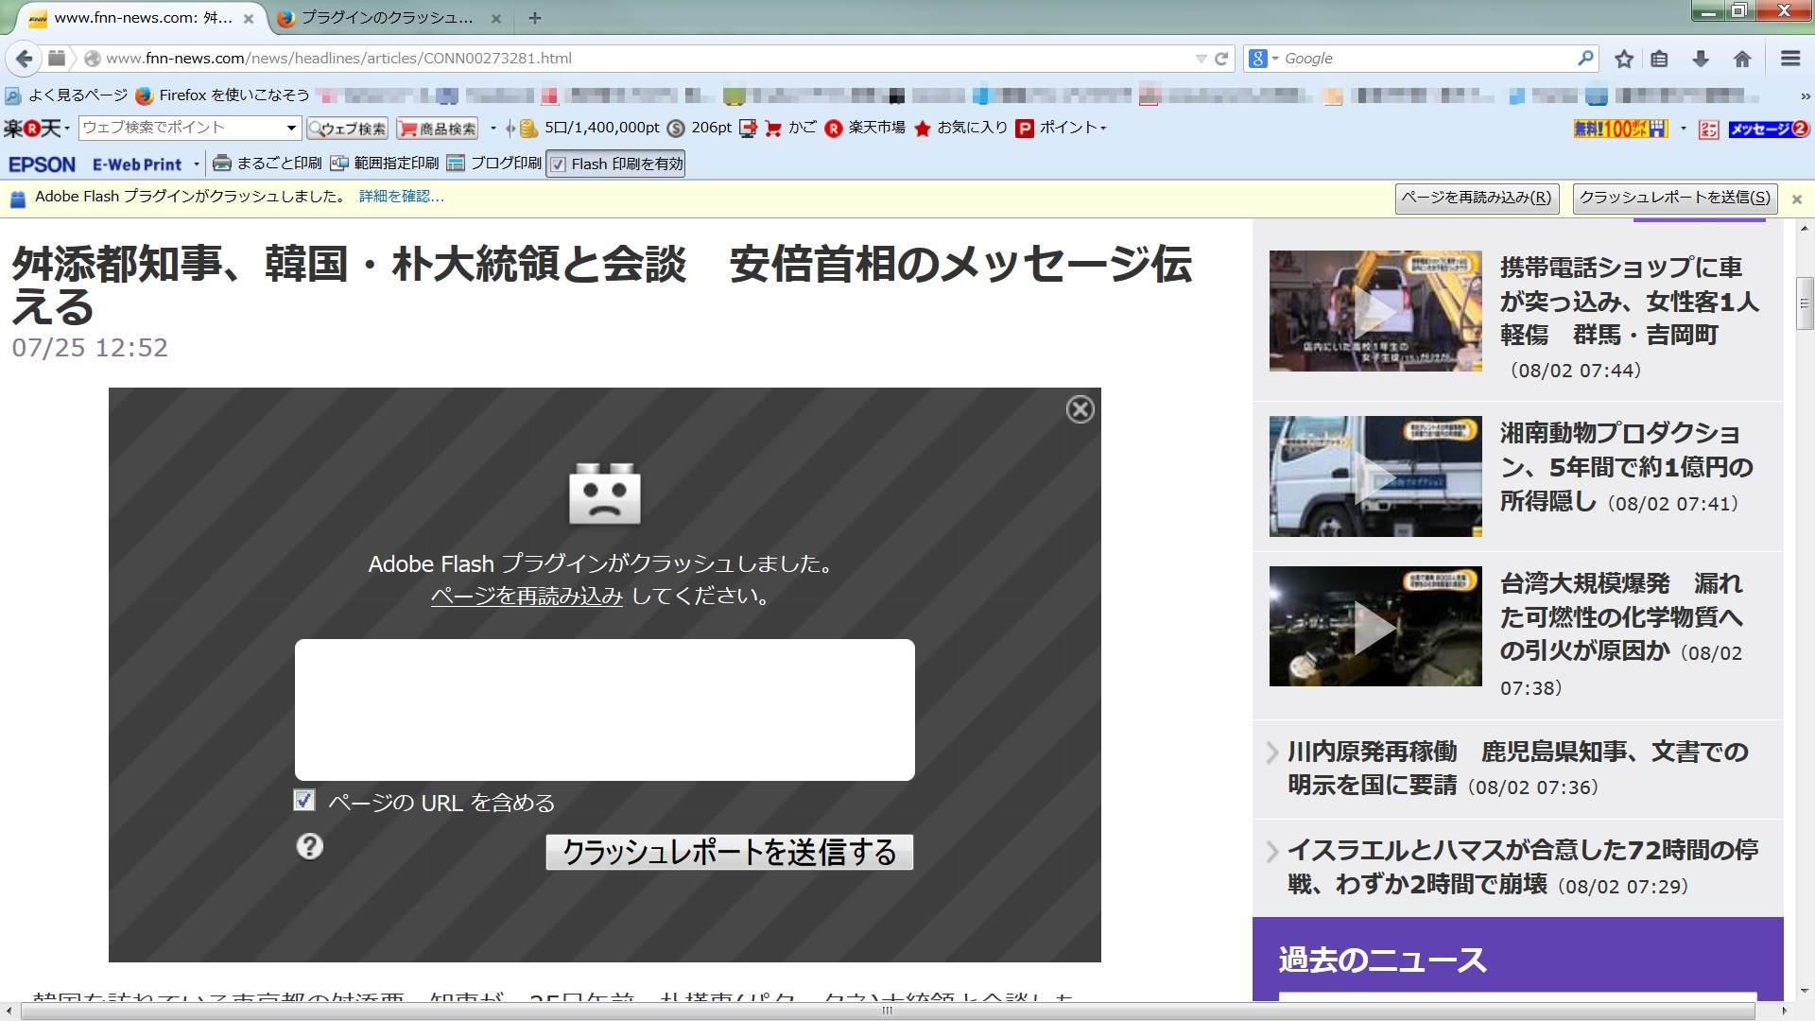Open the Firefox hamburger menu

(x=1789, y=59)
